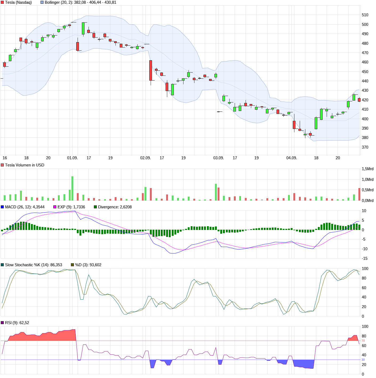Click the red "70" RSI overbought marker
This screenshot has height=378, width=376.
coord(363,341)
